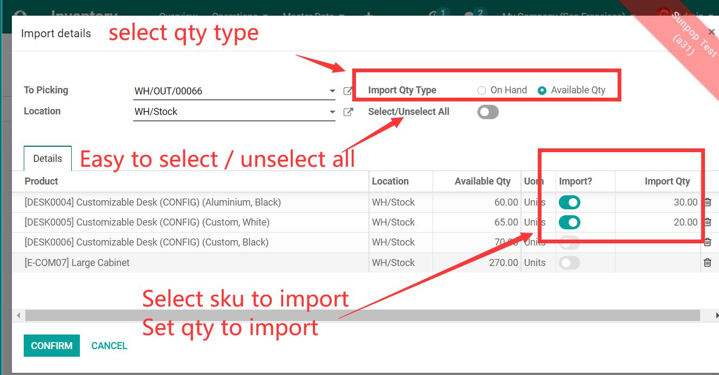Select the On Hand radio option

point(482,91)
